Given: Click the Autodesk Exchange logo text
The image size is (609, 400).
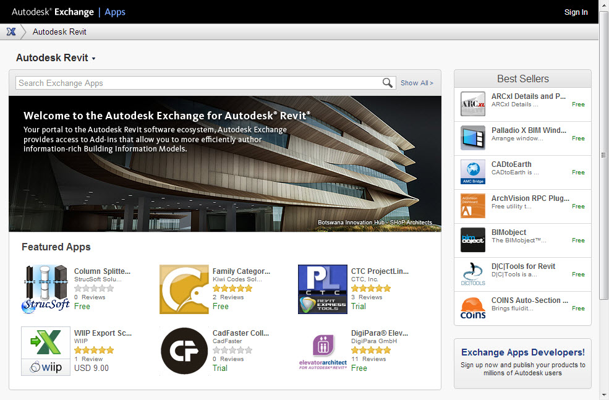Looking at the screenshot, I should [x=53, y=12].
